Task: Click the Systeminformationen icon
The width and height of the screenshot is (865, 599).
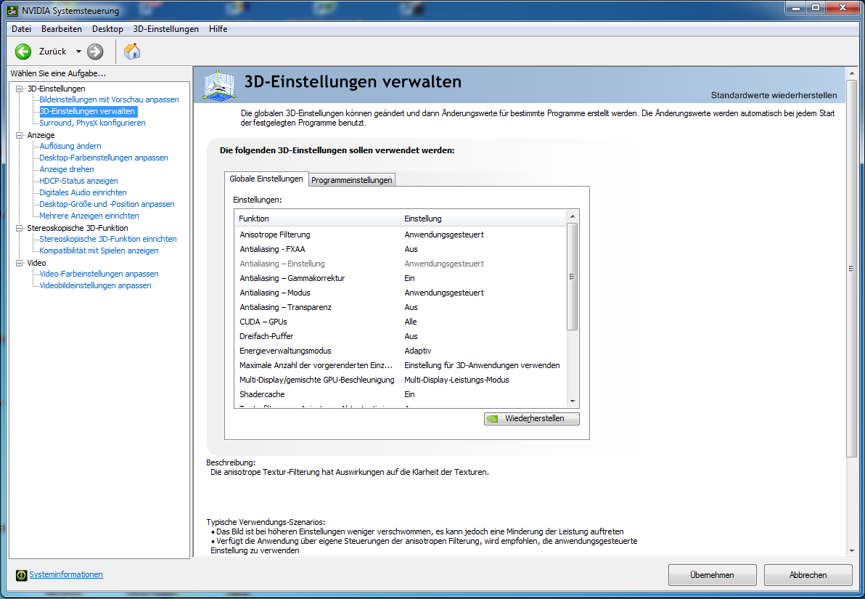Action: pos(21,575)
